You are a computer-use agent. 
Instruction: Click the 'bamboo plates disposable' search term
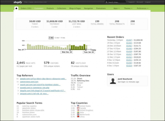click(x=33, y=110)
